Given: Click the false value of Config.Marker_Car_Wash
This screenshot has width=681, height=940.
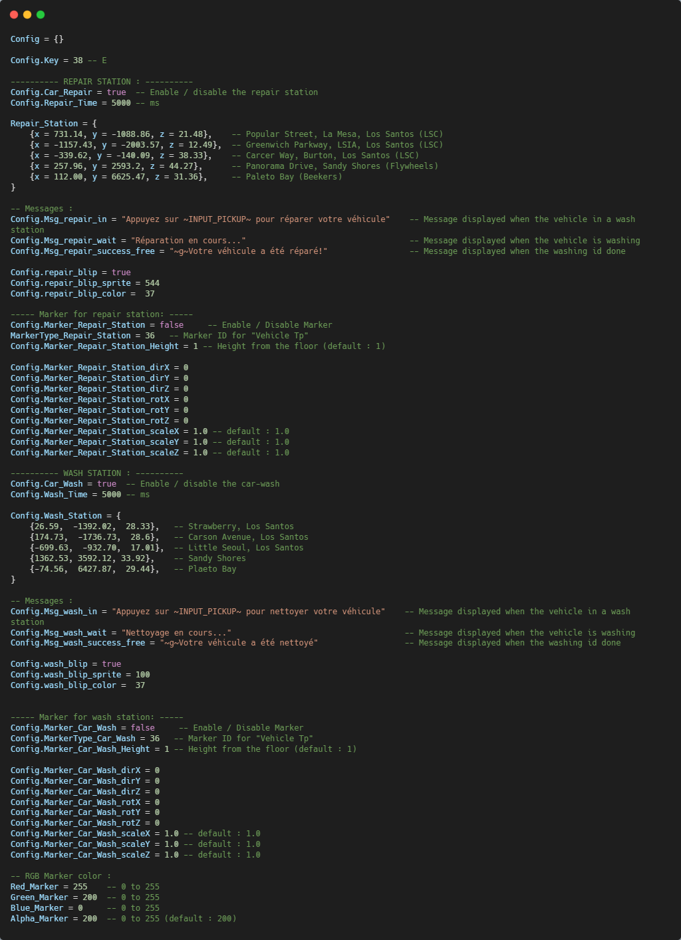Looking at the screenshot, I should 142,728.
